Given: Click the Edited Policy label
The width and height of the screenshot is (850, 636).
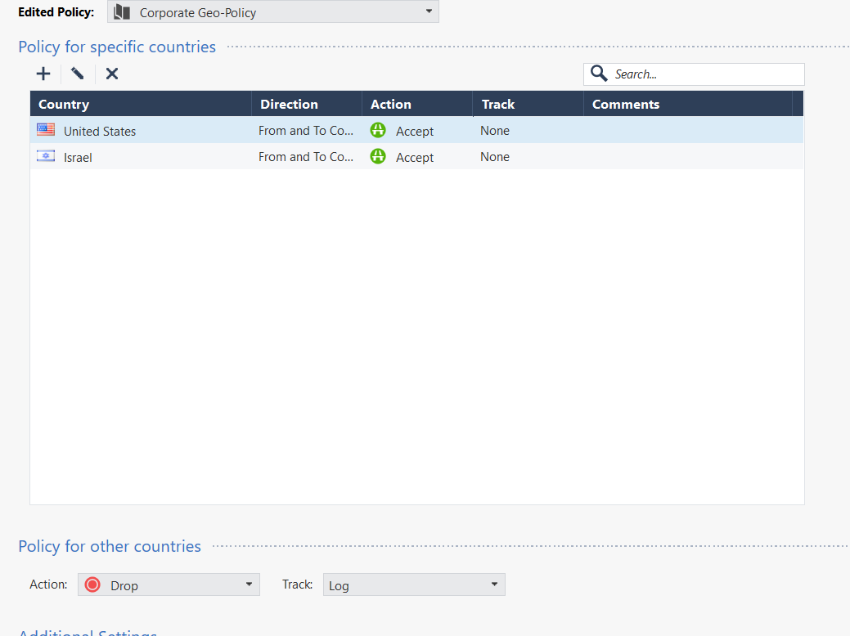Looking at the screenshot, I should coord(56,12).
